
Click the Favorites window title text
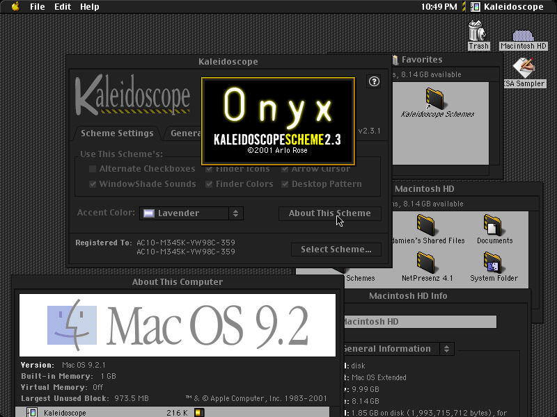tap(422, 60)
